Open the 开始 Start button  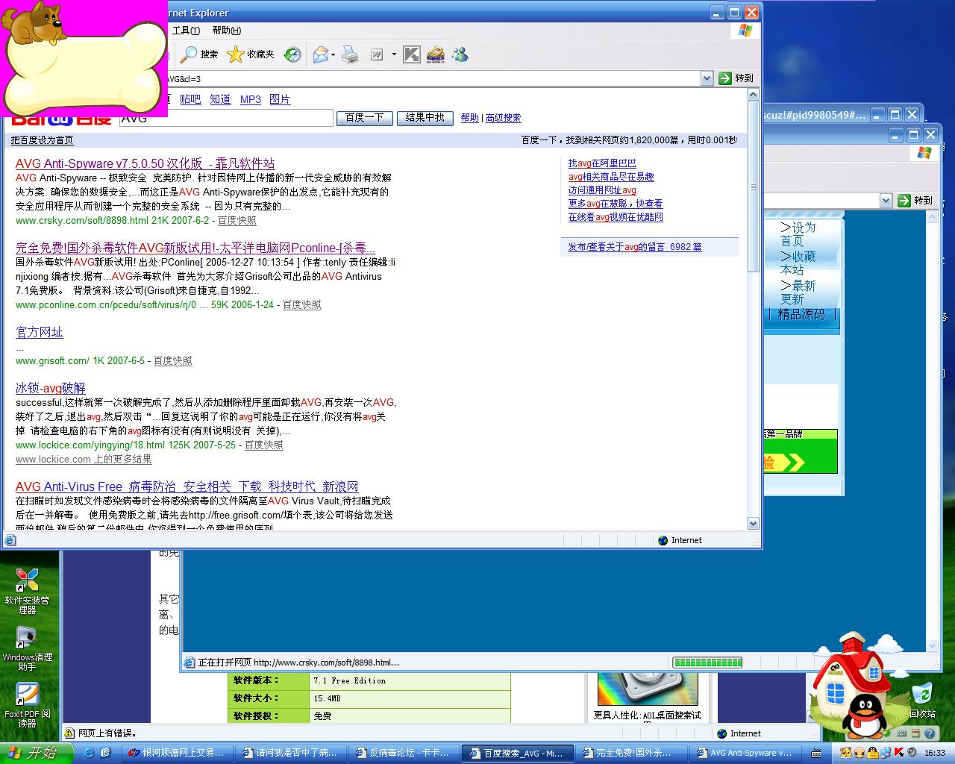[x=36, y=753]
